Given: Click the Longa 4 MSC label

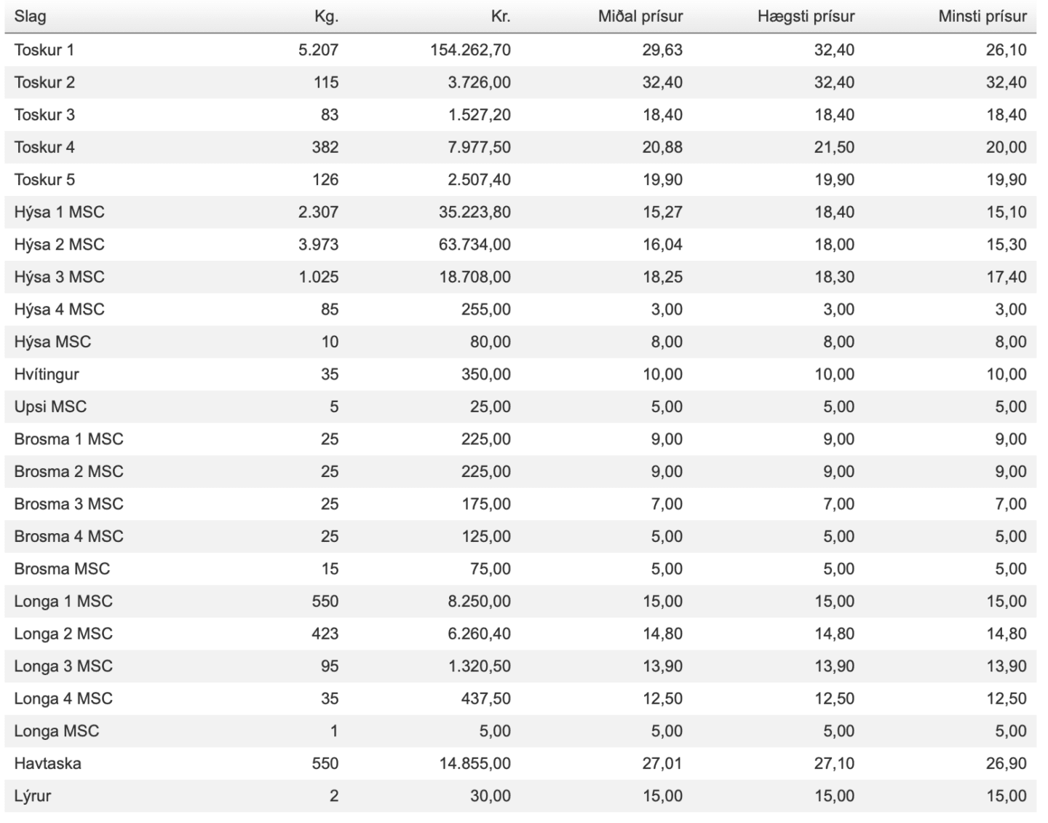Looking at the screenshot, I should [x=63, y=698].
